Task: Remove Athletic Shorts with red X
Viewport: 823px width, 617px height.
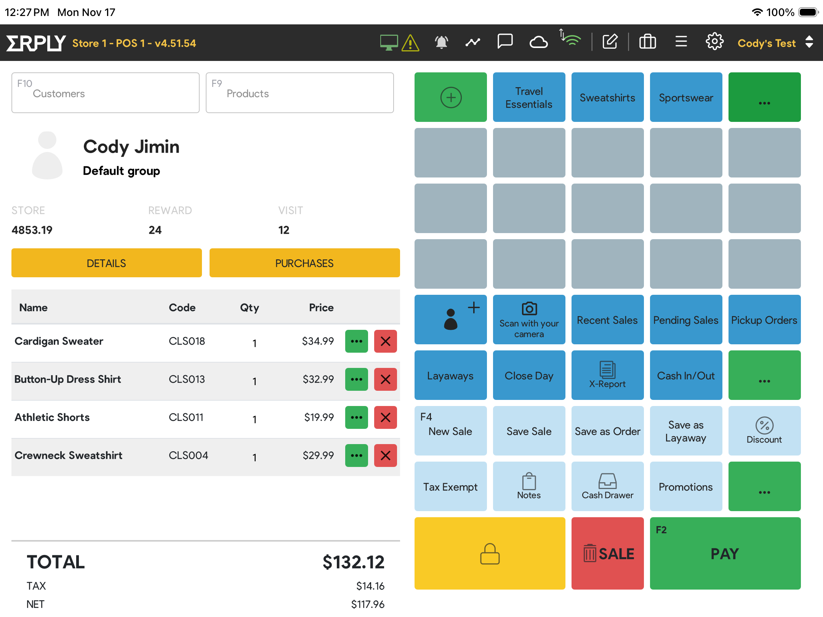Action: point(385,417)
